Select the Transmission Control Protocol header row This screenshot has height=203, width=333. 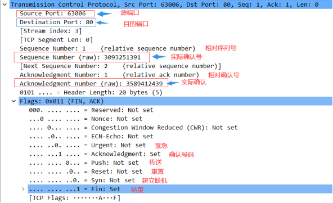171,4
